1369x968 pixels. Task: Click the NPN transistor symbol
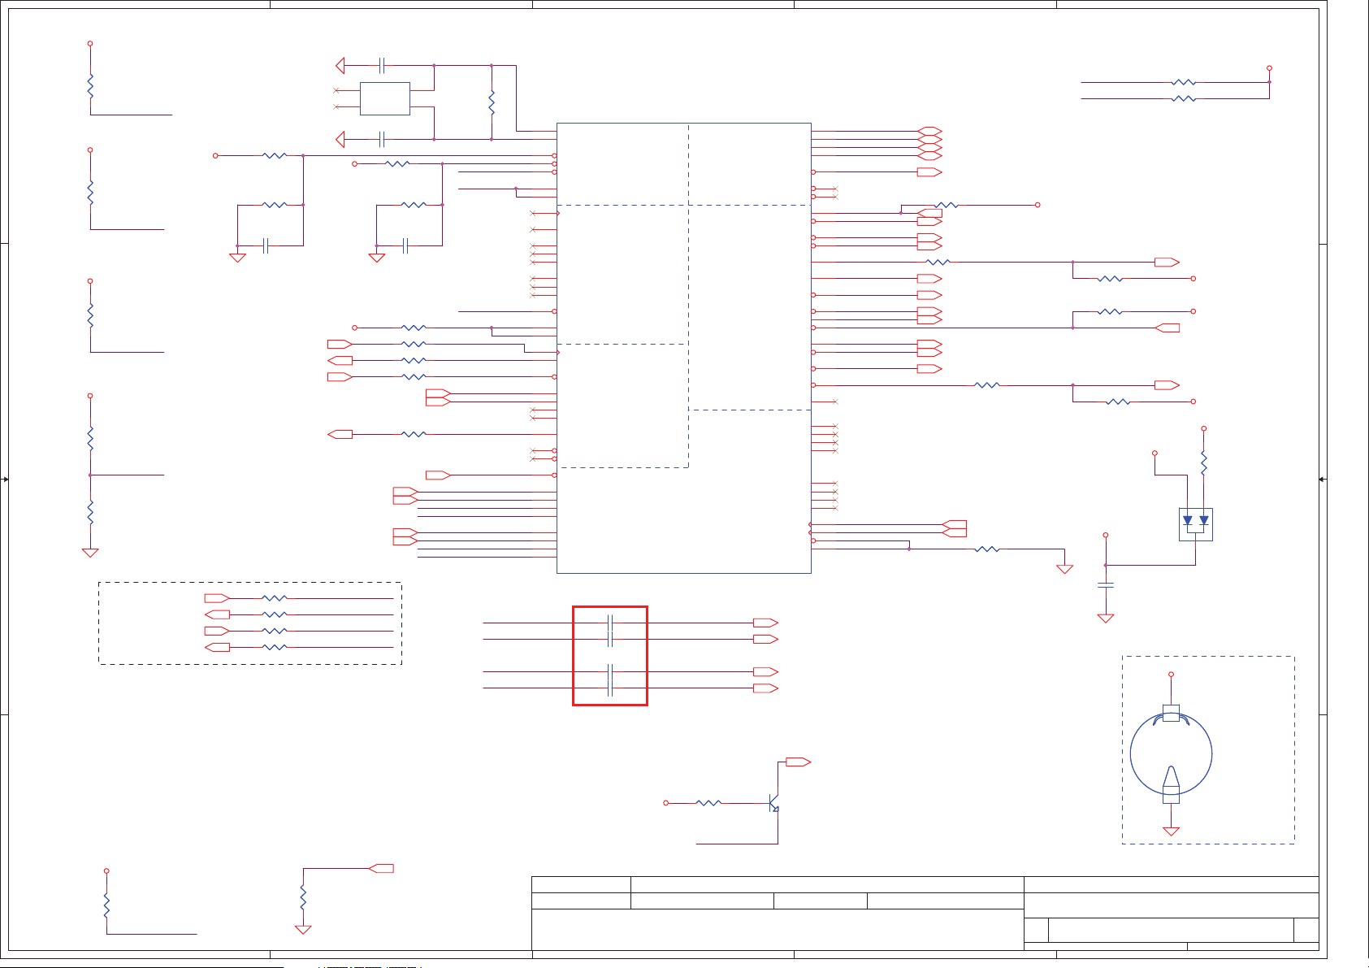pos(774,803)
